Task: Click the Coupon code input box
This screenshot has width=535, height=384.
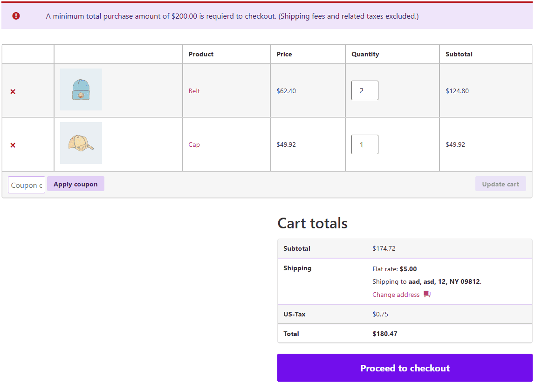Action: point(26,185)
